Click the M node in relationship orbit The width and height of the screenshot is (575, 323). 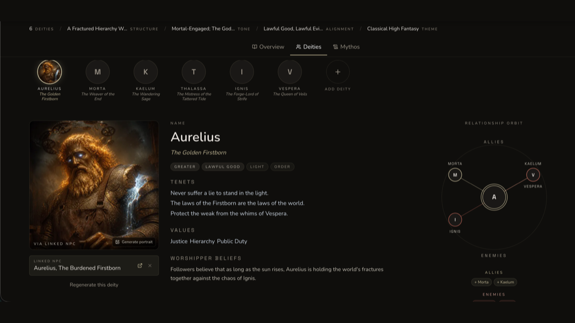click(455, 175)
